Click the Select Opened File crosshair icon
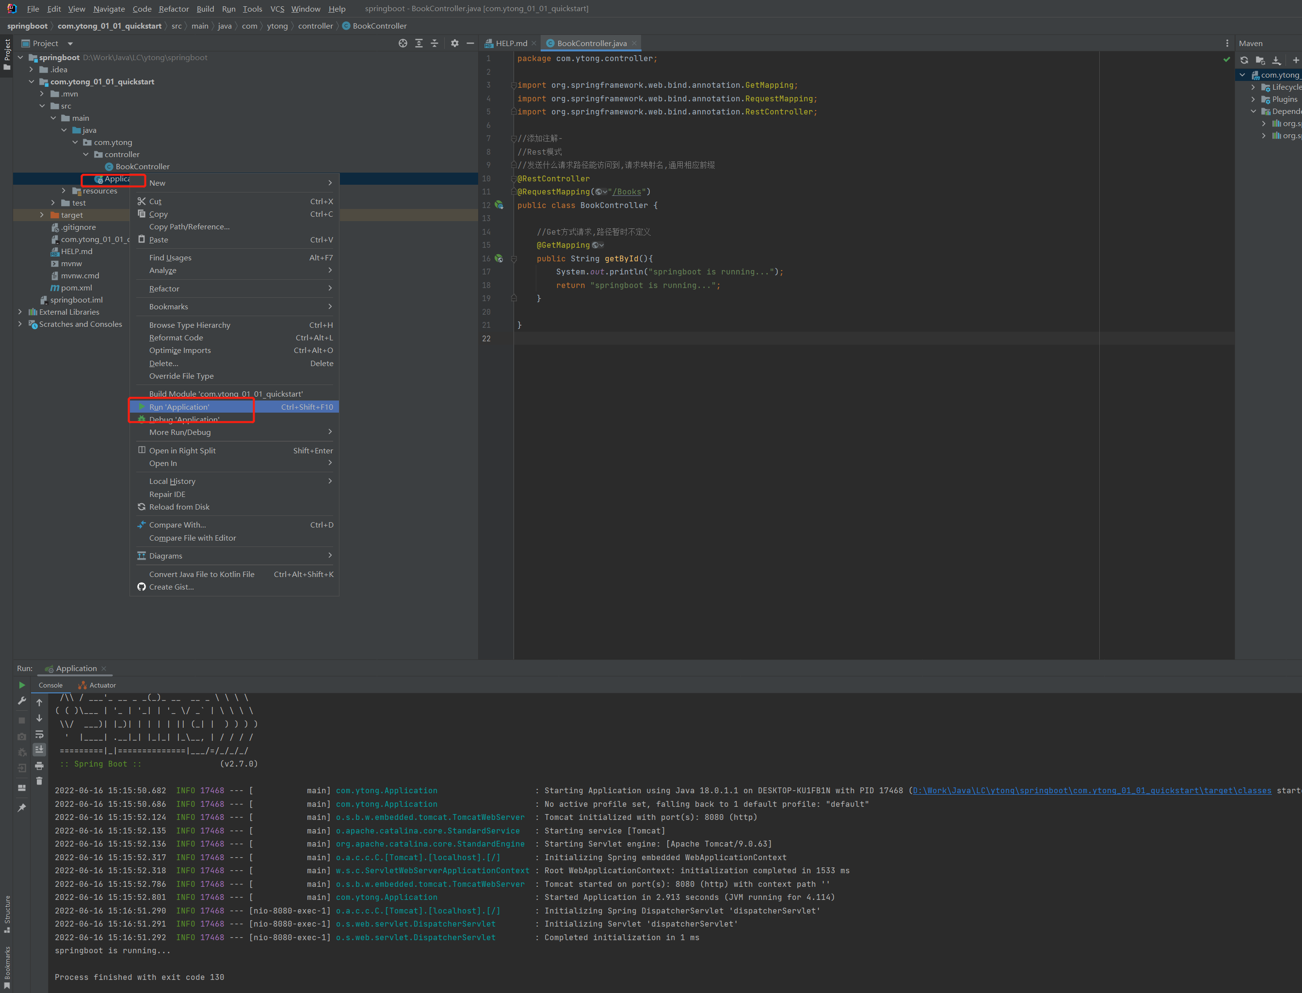 (x=402, y=43)
